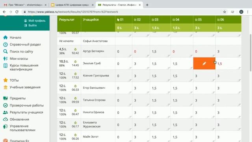Open browser profile avatar

[241, 12]
